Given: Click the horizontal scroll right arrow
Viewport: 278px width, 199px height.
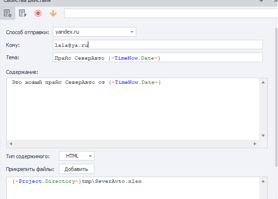Looking at the screenshot, I should [255, 144].
